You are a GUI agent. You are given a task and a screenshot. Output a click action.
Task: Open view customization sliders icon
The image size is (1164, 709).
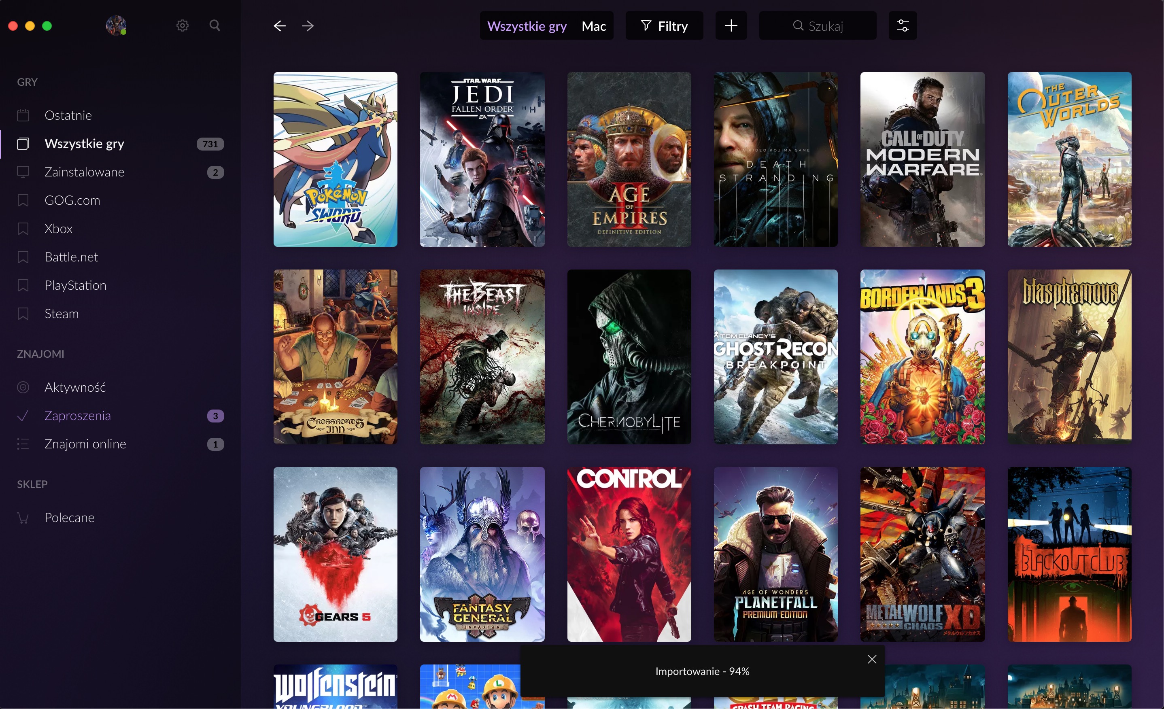click(x=902, y=25)
